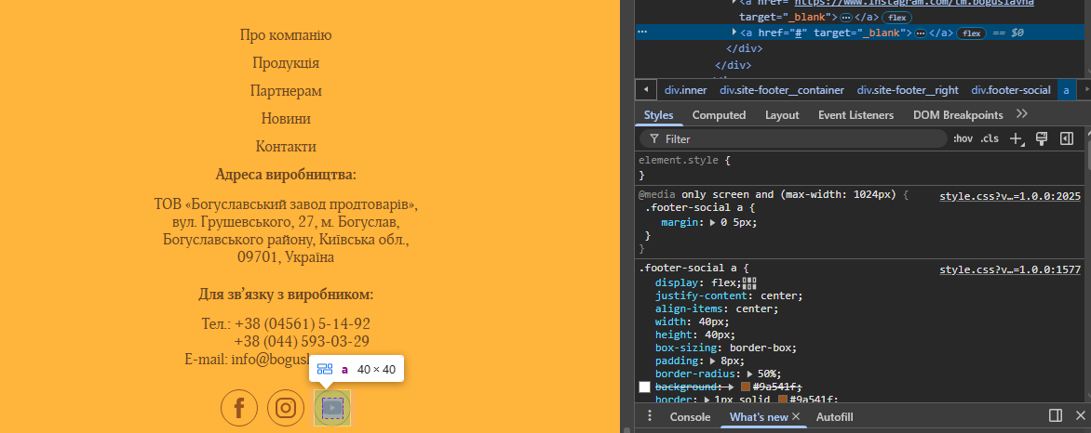This screenshot has width=1091, height=433.
Task: Open the Event Listeners tab
Action: coord(855,115)
